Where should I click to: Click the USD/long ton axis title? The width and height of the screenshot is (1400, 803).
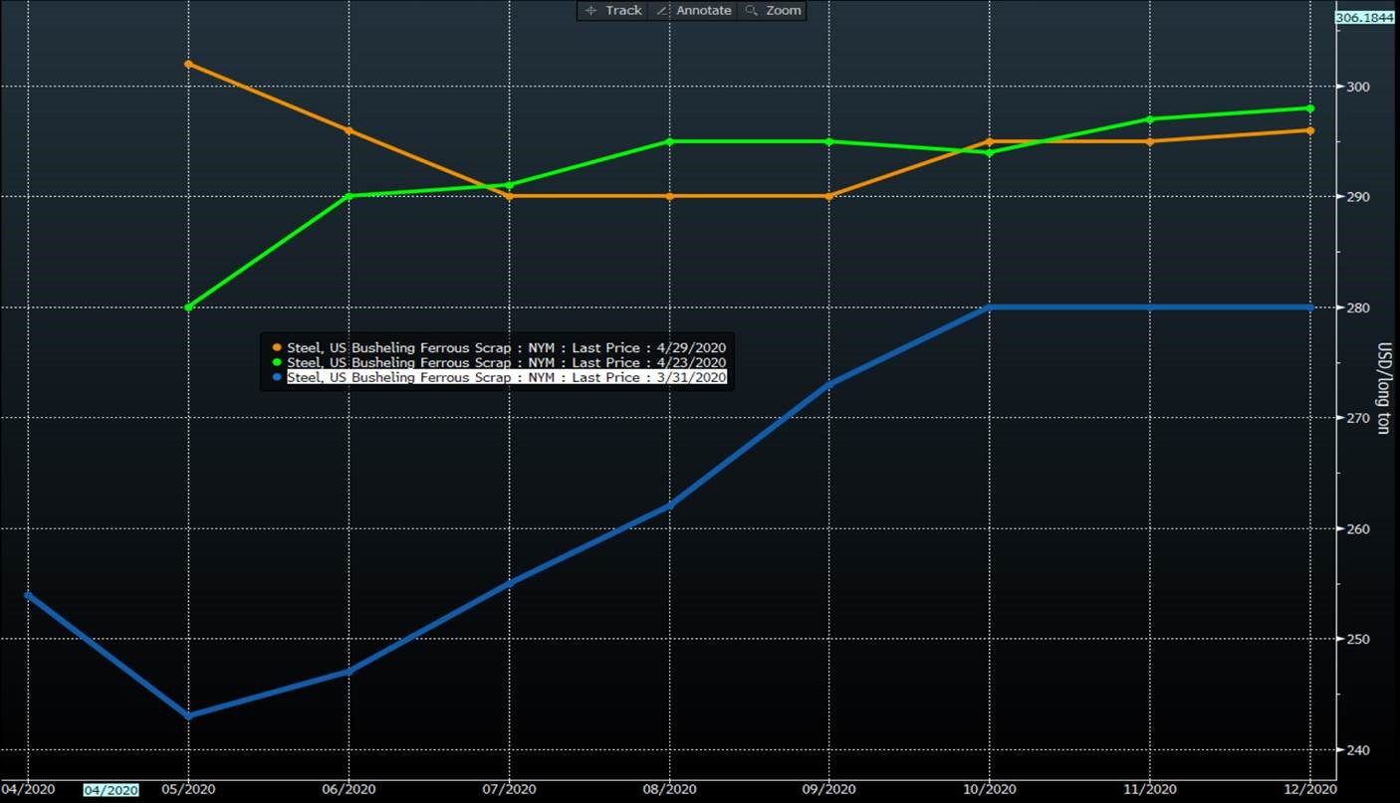point(1383,388)
